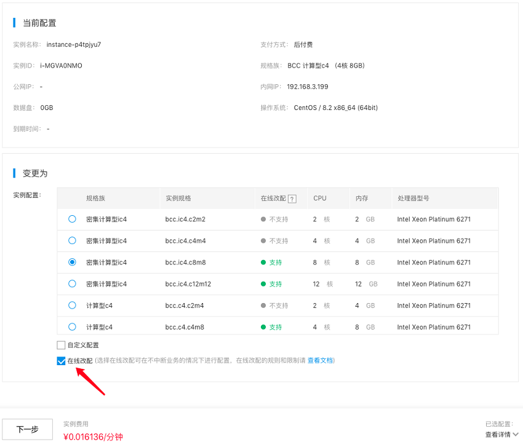Click the chevron arrow next to 查看详情
This screenshot has height=442, width=523.
click(516, 435)
